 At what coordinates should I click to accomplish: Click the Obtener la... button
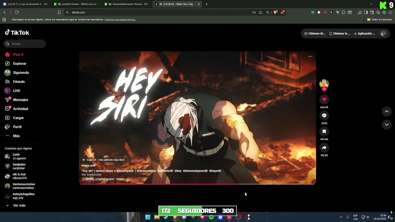340,34
